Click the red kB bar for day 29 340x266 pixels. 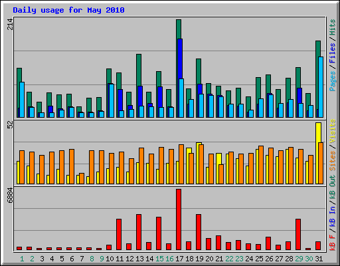coord(298,235)
